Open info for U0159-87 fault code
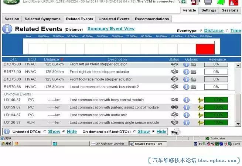Viewport: 242px width, 166px height. pyautogui.click(x=187, y=107)
